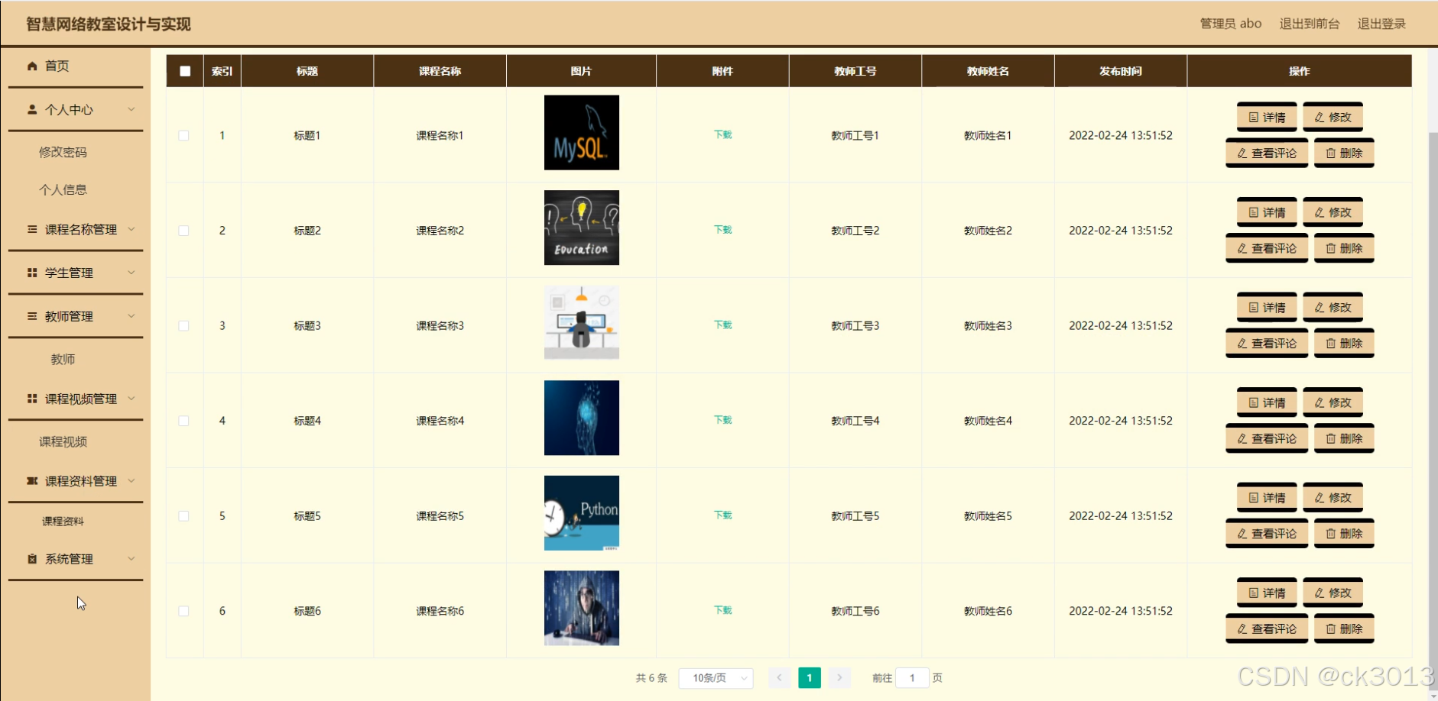
Task: Click 退出到前台 link in header
Action: [x=1310, y=24]
